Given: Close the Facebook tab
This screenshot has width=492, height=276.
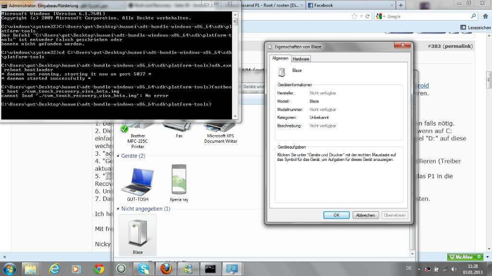Looking at the screenshot, I should pos(392,5).
